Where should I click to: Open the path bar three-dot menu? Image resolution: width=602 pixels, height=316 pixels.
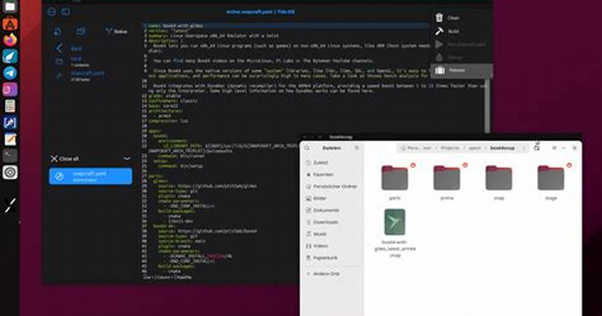[523, 148]
